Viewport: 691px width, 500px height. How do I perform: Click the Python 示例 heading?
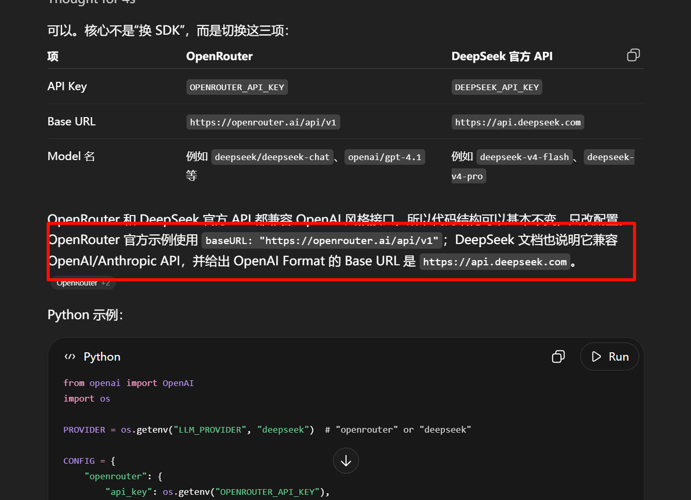coord(85,315)
